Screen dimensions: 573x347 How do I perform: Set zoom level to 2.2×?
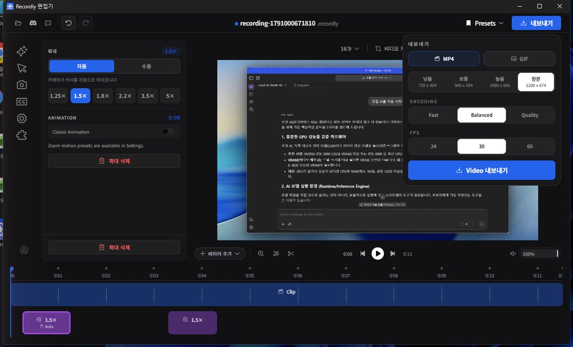126,96
